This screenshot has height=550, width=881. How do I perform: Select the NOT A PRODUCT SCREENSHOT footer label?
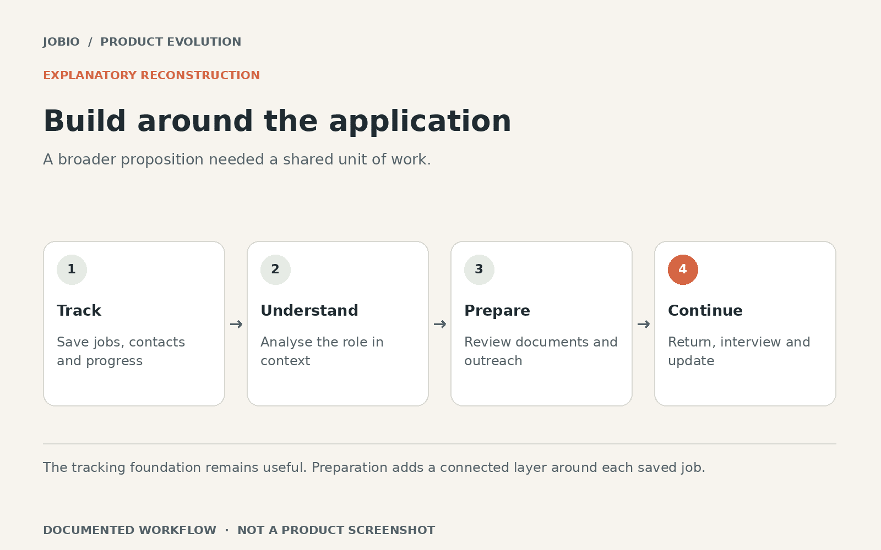[336, 530]
